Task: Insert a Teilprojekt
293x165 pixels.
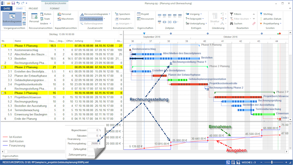Action: tap(194, 19)
